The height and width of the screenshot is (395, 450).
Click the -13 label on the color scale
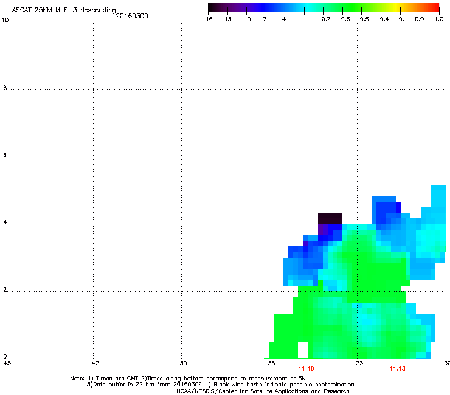[x=226, y=19]
